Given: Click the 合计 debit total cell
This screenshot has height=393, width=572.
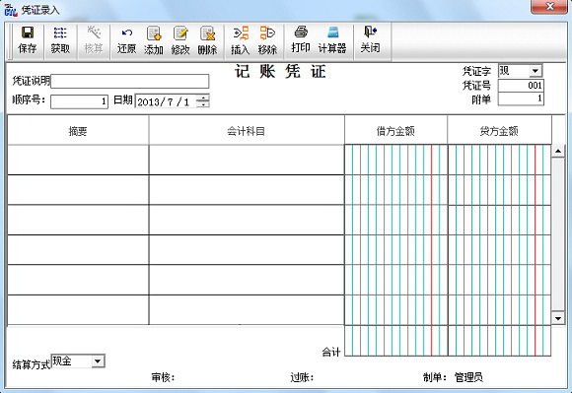Looking at the screenshot, I should click(395, 341).
